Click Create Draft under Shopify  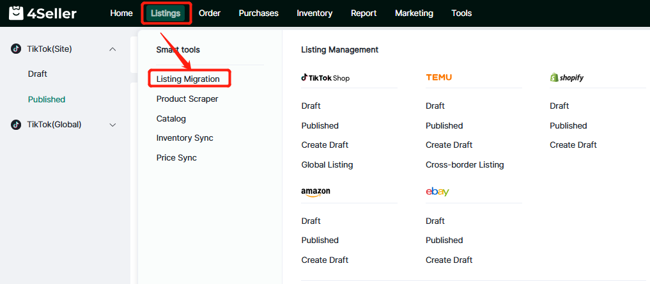pyautogui.click(x=573, y=145)
